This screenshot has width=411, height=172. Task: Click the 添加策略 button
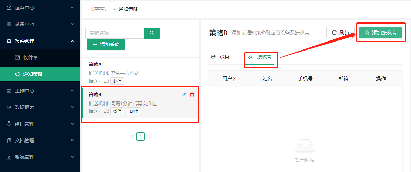click(x=106, y=44)
